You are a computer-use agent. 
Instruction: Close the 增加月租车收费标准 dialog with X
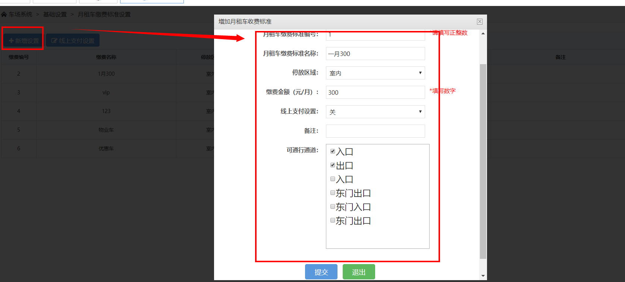[x=480, y=22]
